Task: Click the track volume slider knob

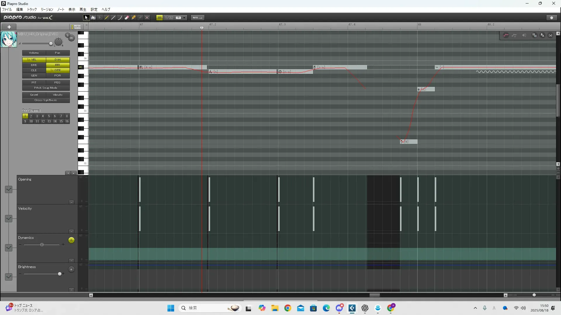Action: (x=51, y=44)
